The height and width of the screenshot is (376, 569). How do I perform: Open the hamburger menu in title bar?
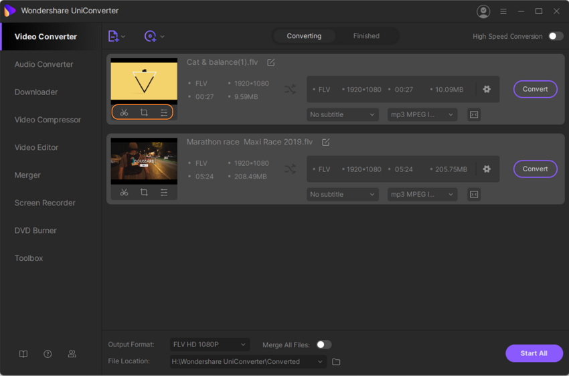click(503, 11)
